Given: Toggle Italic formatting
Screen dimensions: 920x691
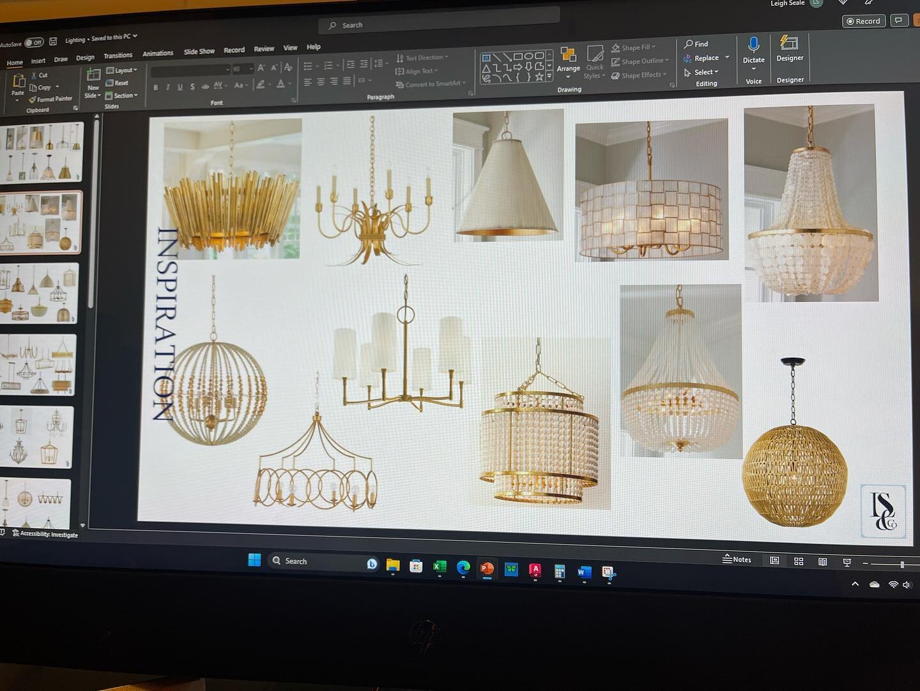Looking at the screenshot, I should [x=168, y=87].
